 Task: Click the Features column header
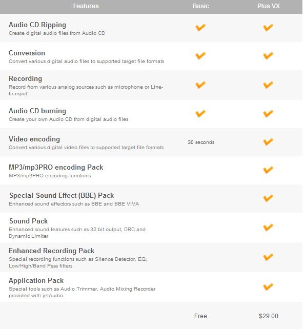click(86, 6)
